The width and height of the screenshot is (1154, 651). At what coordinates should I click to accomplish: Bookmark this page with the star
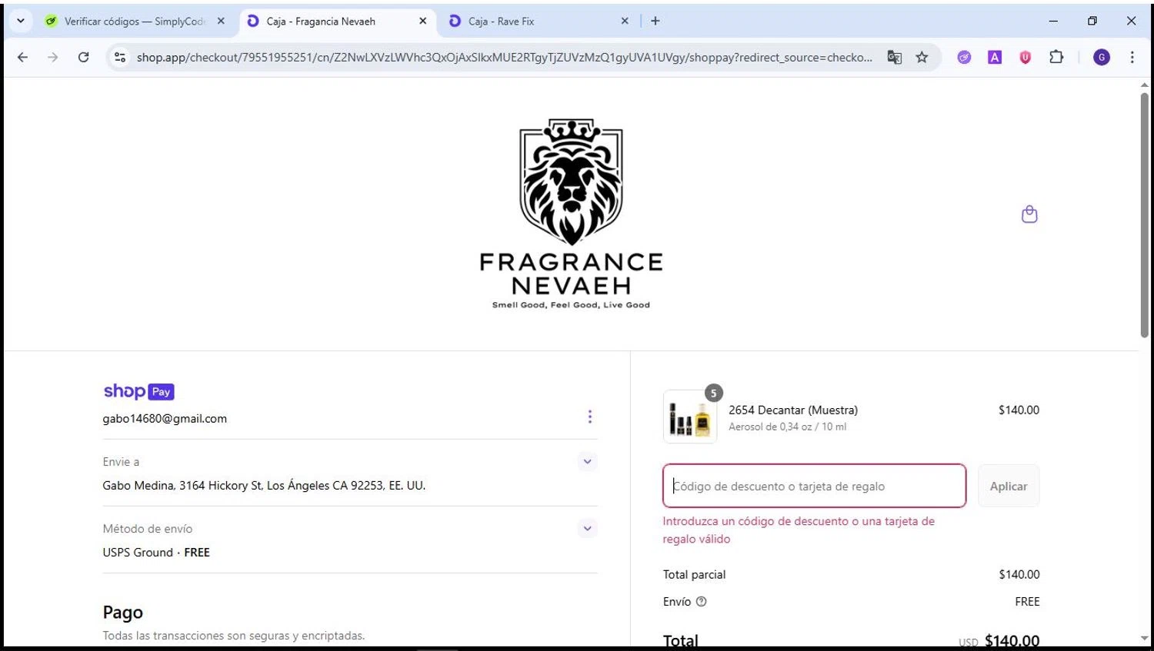click(922, 57)
